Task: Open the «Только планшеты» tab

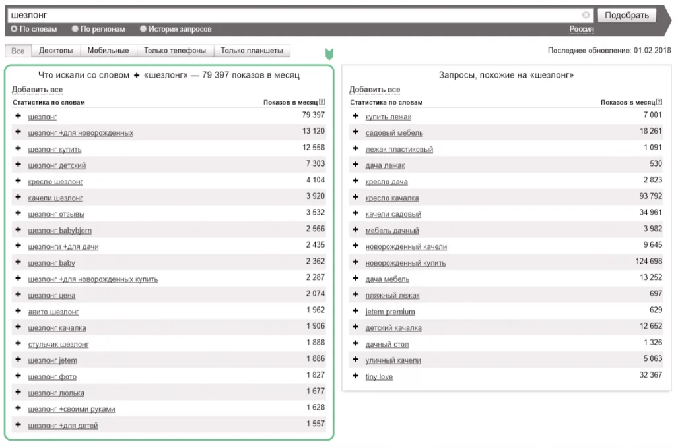Action: pos(252,51)
